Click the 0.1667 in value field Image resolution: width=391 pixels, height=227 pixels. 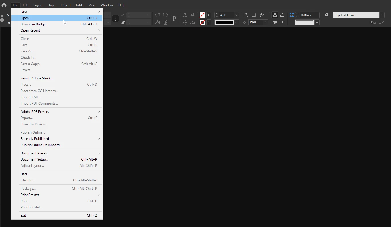tap(309, 15)
